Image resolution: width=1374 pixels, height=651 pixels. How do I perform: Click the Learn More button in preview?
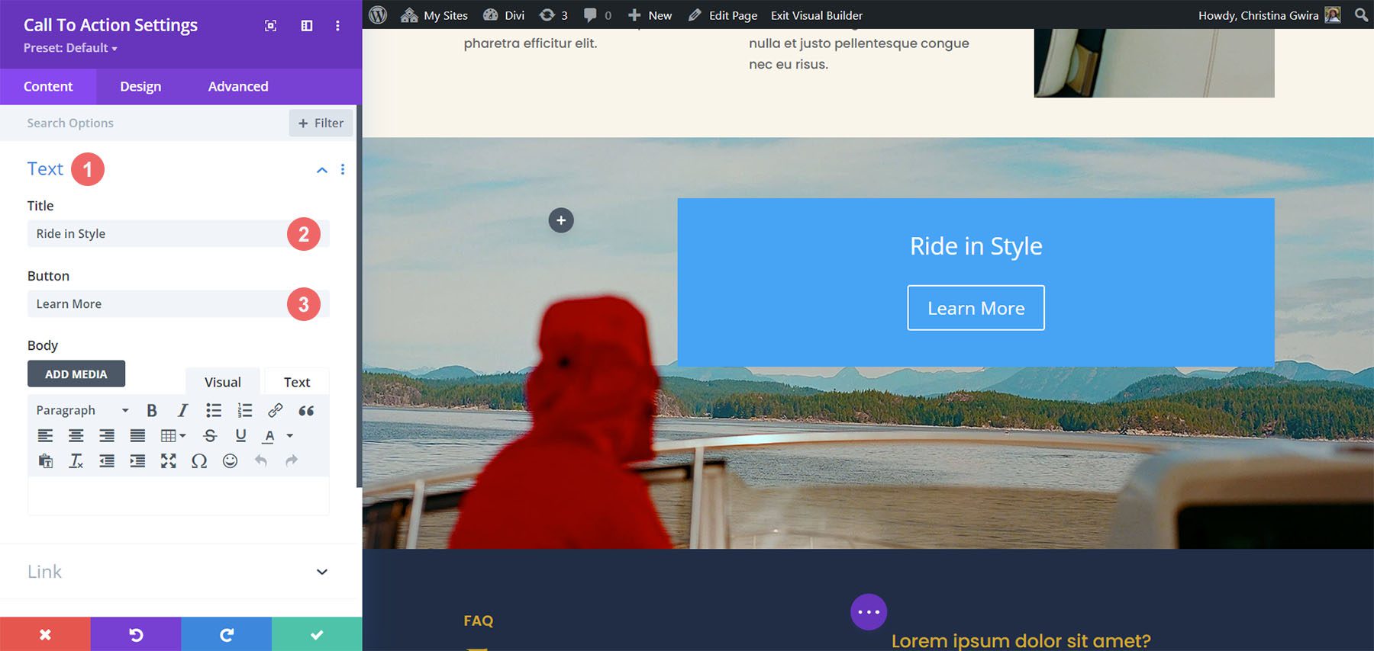point(976,308)
